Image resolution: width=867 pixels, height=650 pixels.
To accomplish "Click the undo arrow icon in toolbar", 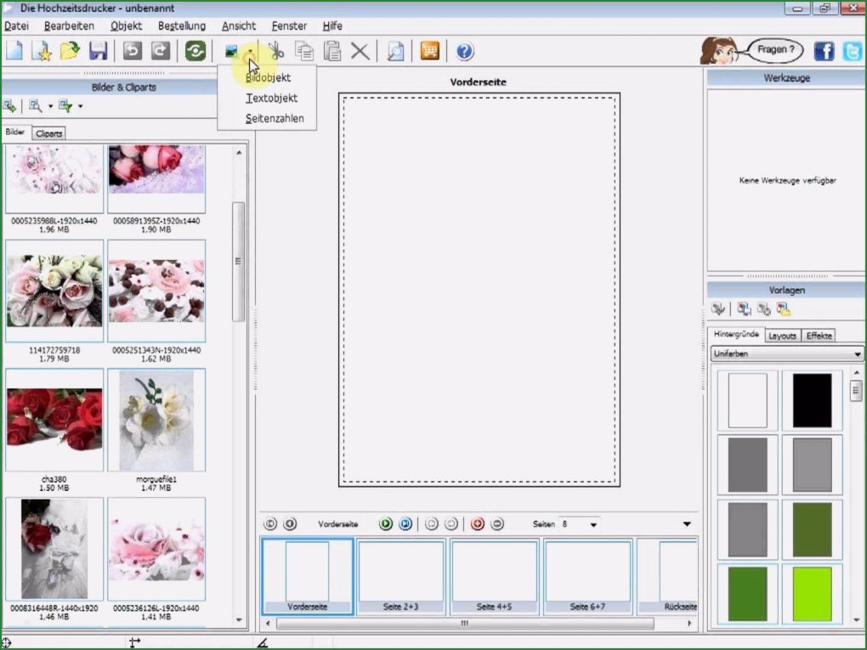I will (x=132, y=51).
